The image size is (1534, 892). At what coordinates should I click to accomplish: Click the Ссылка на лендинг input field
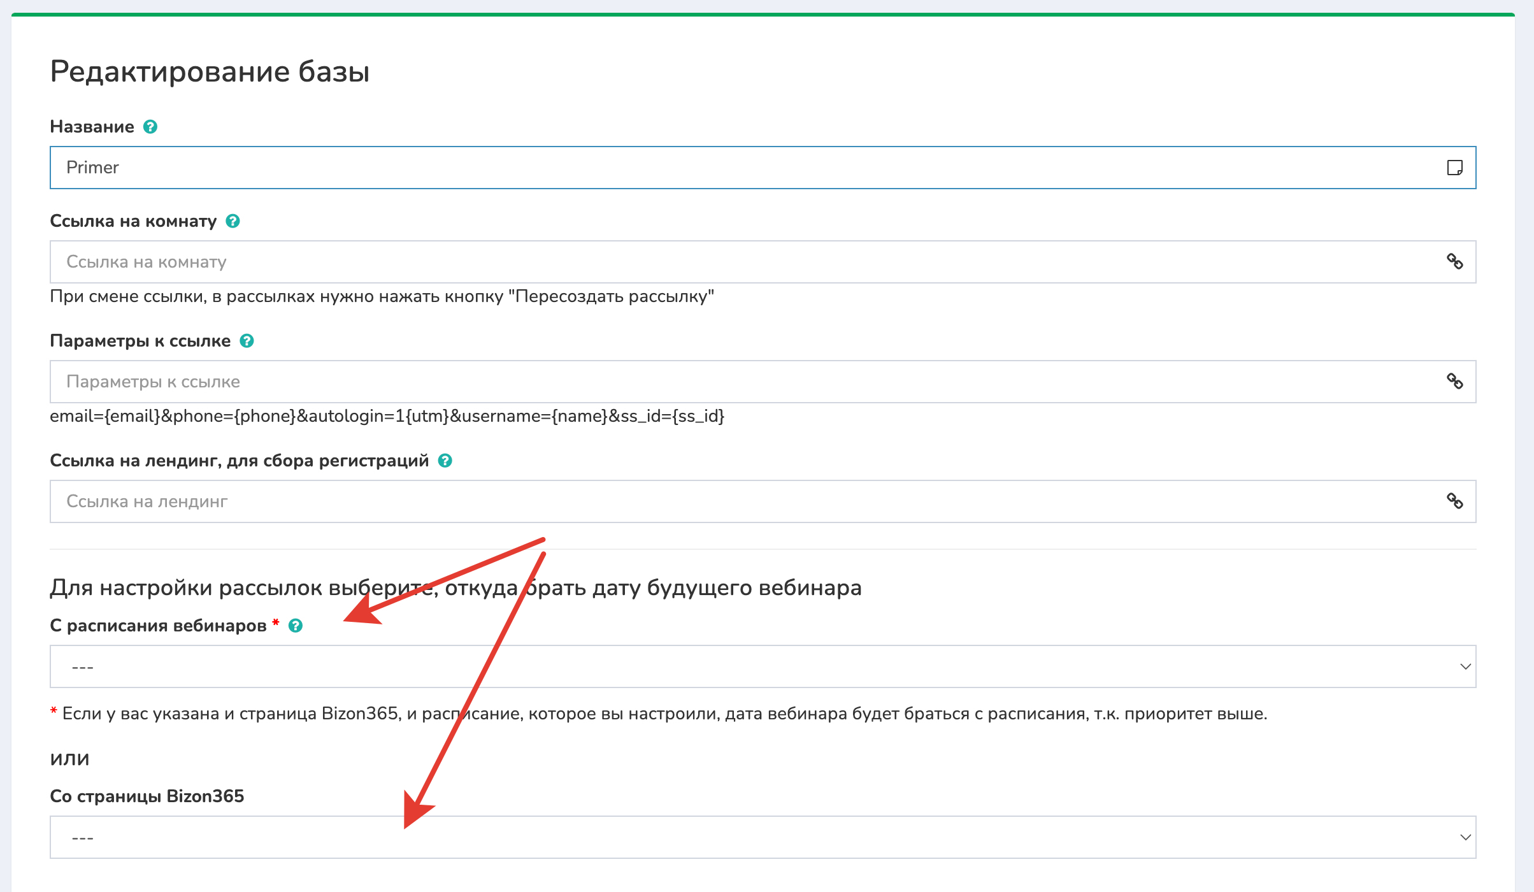701,501
